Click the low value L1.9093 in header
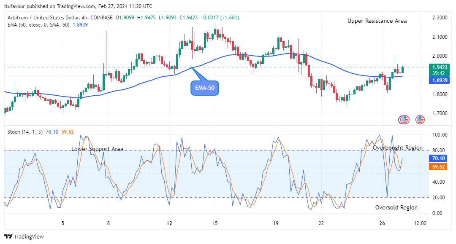 [x=168, y=18]
